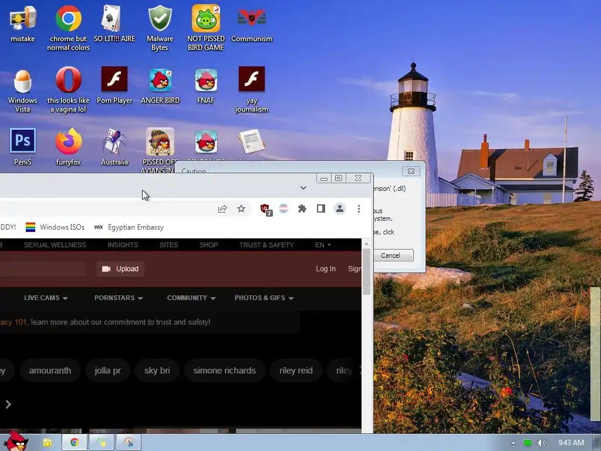Select the Windows Vista egg icon

click(23, 90)
